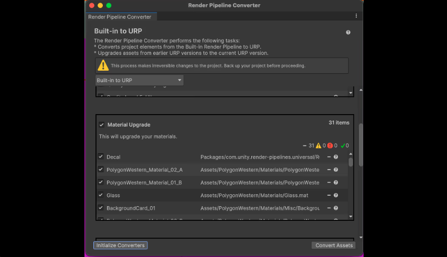The width and height of the screenshot is (447, 257).
Task: Click help icon for Glass row
Action: tap(336, 195)
